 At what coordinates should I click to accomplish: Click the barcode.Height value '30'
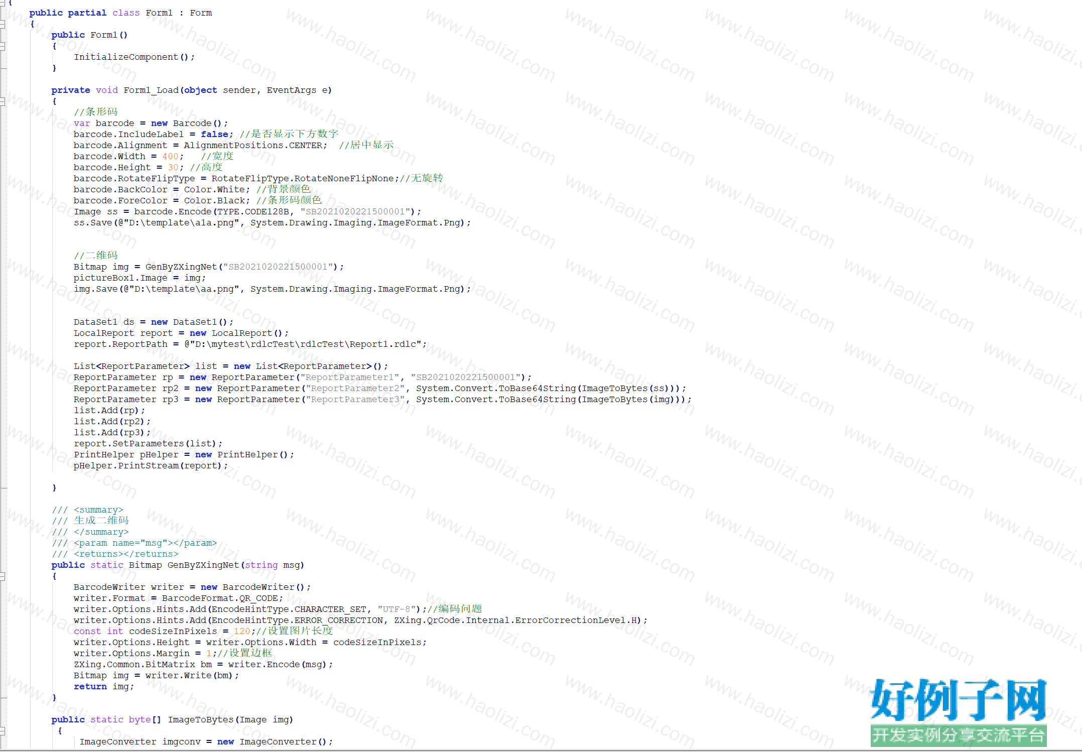[173, 167]
